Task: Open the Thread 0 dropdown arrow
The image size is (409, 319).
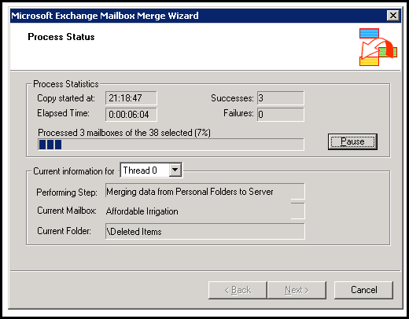Action: pos(175,170)
